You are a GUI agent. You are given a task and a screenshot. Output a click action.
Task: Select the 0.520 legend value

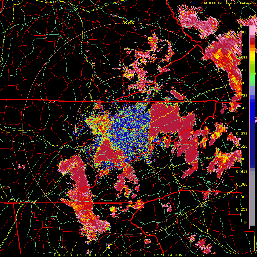(242, 146)
